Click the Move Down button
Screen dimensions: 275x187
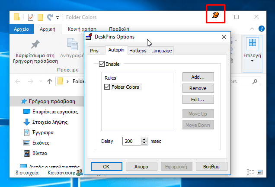pyautogui.click(x=198, y=125)
